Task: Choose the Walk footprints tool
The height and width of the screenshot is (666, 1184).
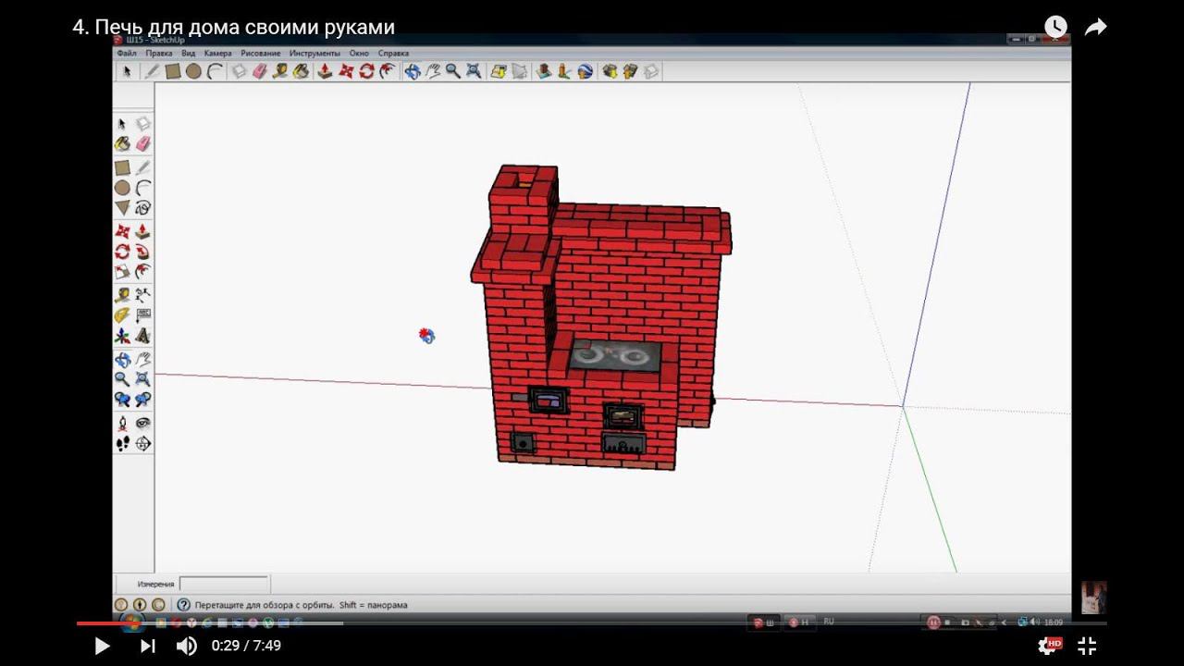Action: (122, 444)
